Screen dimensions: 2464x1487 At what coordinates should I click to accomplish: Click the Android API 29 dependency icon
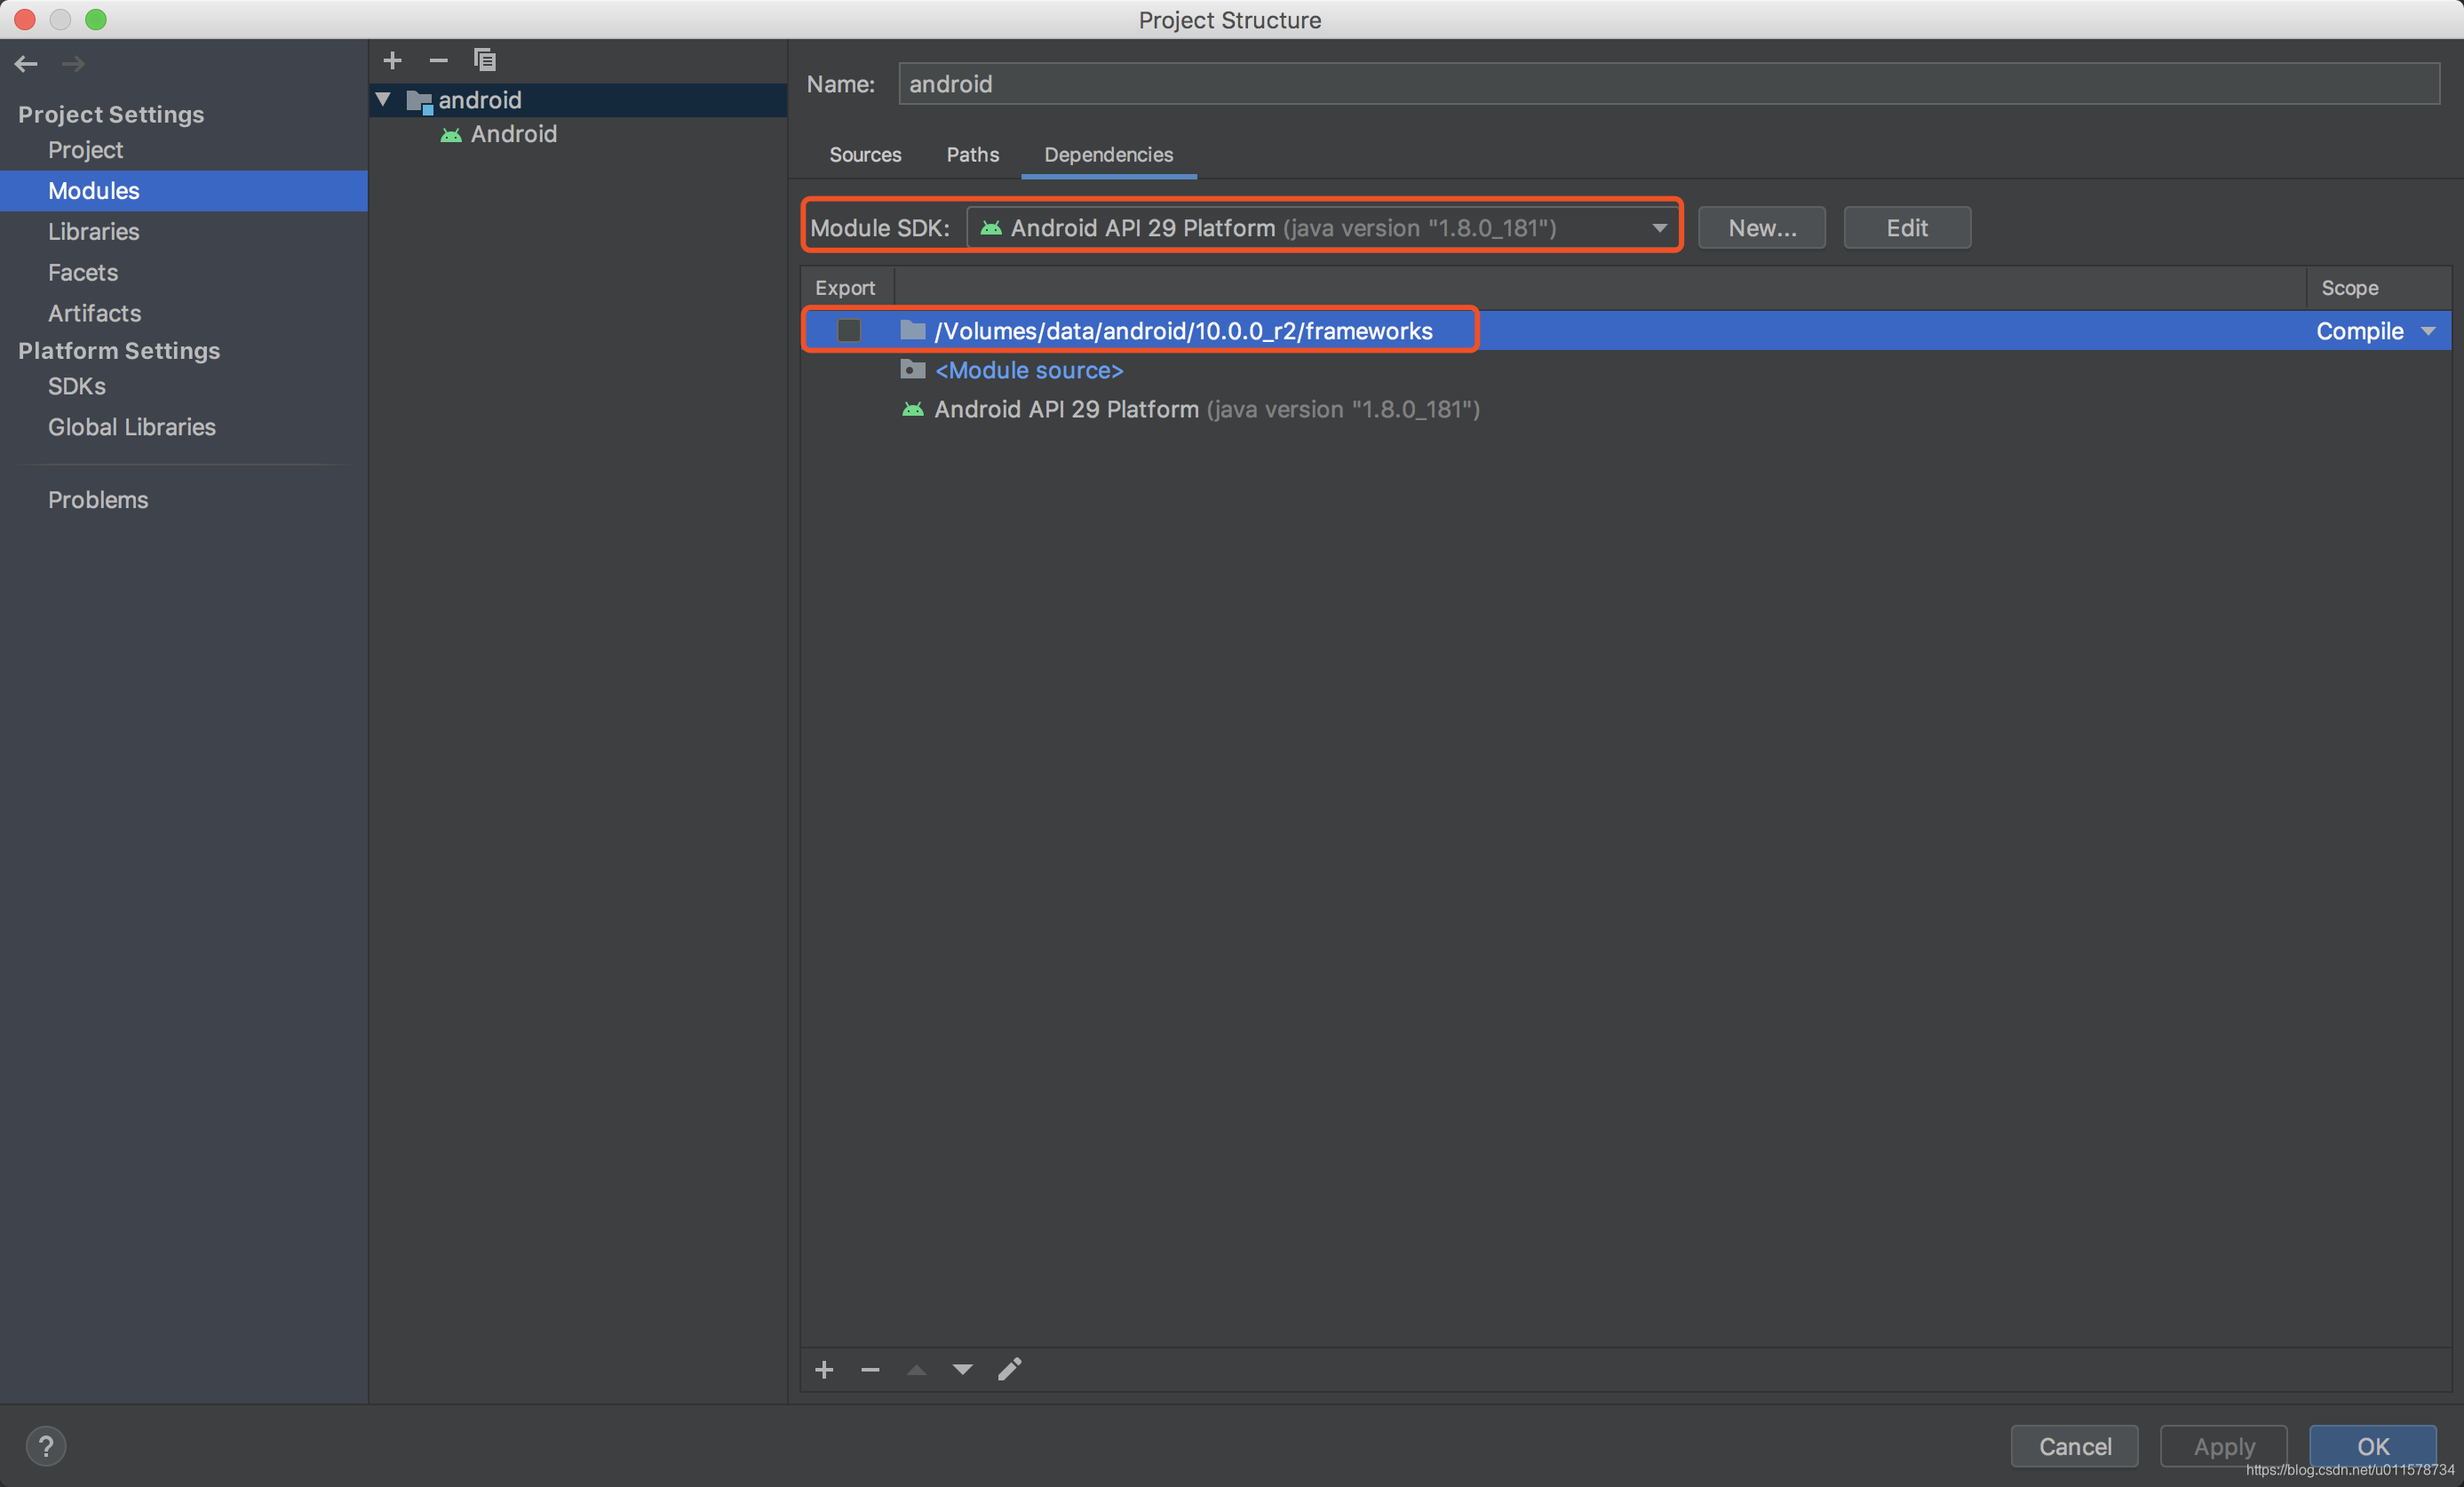tap(912, 409)
